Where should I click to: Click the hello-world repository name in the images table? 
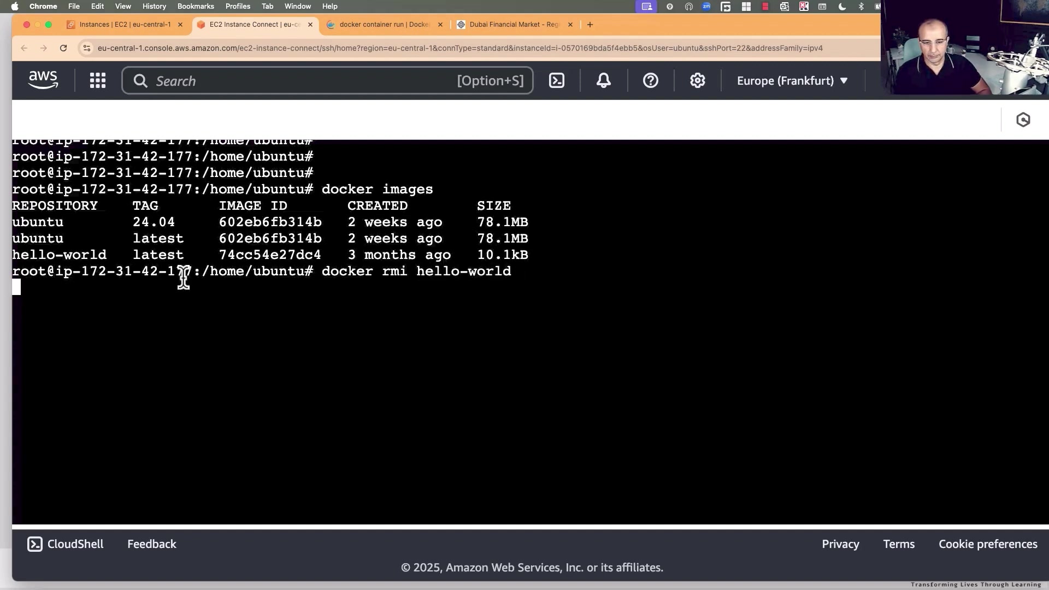pyautogui.click(x=59, y=255)
